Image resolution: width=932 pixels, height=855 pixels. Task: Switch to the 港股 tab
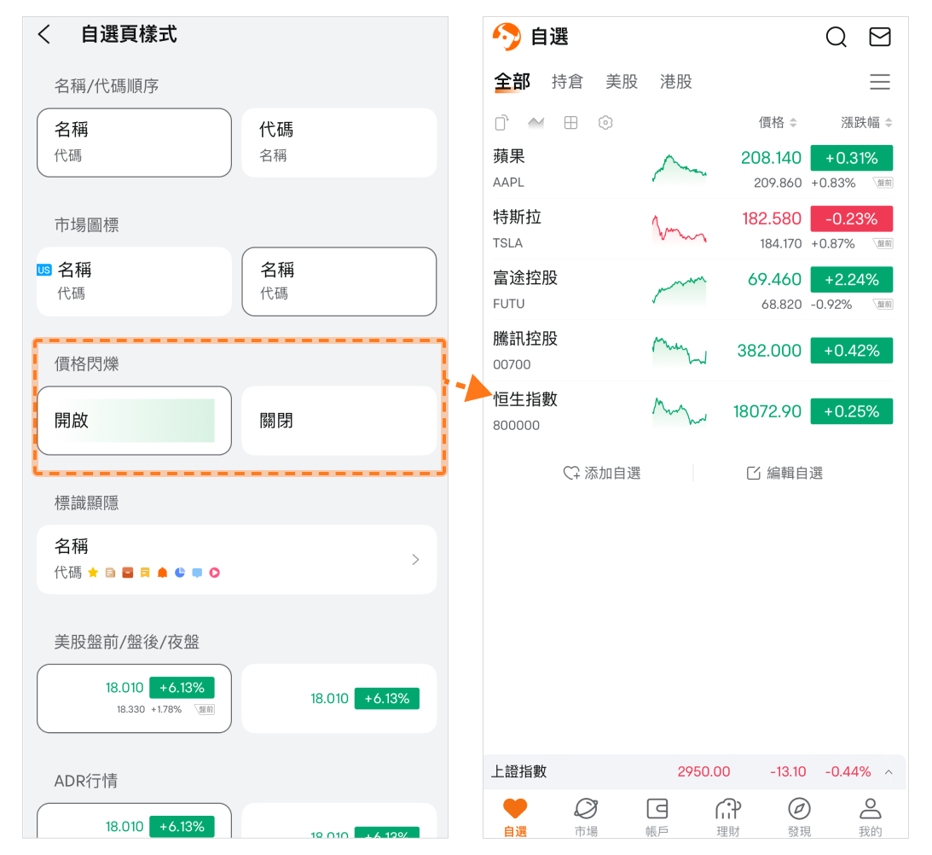point(676,82)
